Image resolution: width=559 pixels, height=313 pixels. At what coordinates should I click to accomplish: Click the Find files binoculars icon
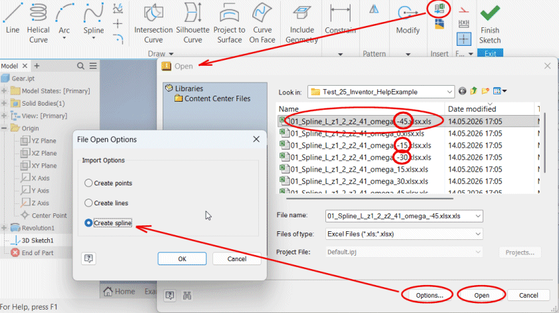[x=187, y=296]
